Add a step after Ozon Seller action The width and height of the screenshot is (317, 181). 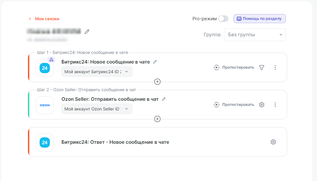point(157,119)
